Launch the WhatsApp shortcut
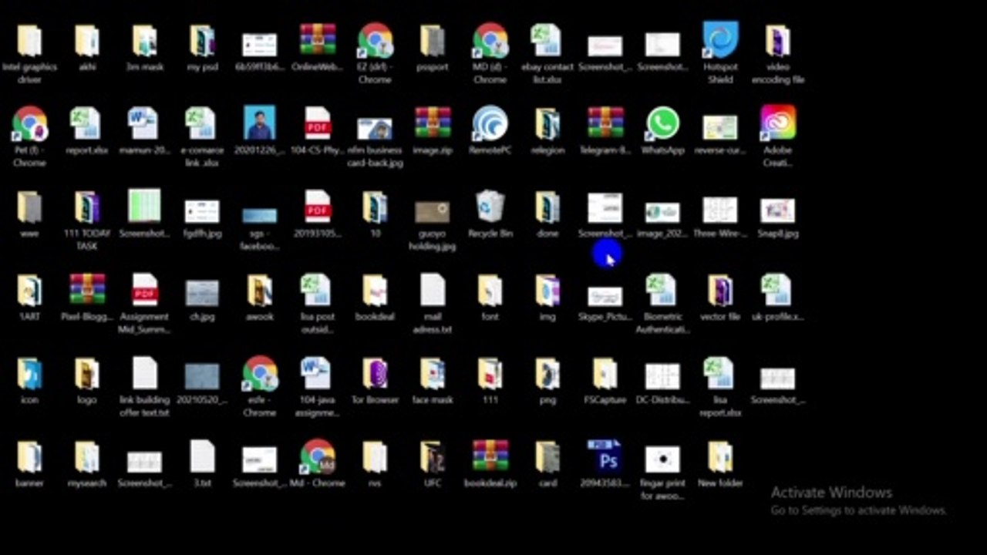987x555 pixels. (x=663, y=124)
